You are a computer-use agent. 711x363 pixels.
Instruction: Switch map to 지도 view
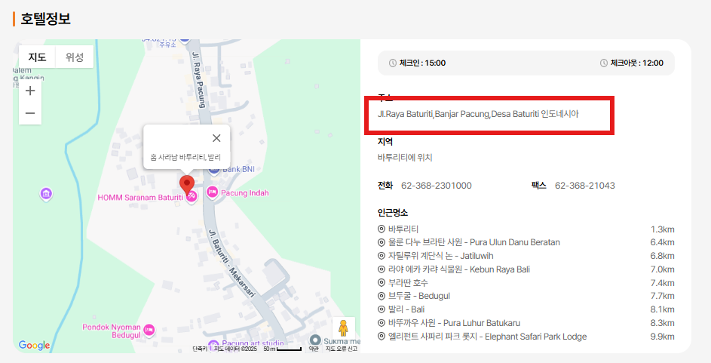pyautogui.click(x=37, y=57)
